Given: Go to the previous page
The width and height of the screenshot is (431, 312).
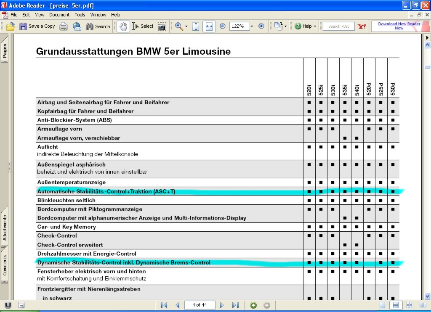Looking at the screenshot, I should (178, 305).
